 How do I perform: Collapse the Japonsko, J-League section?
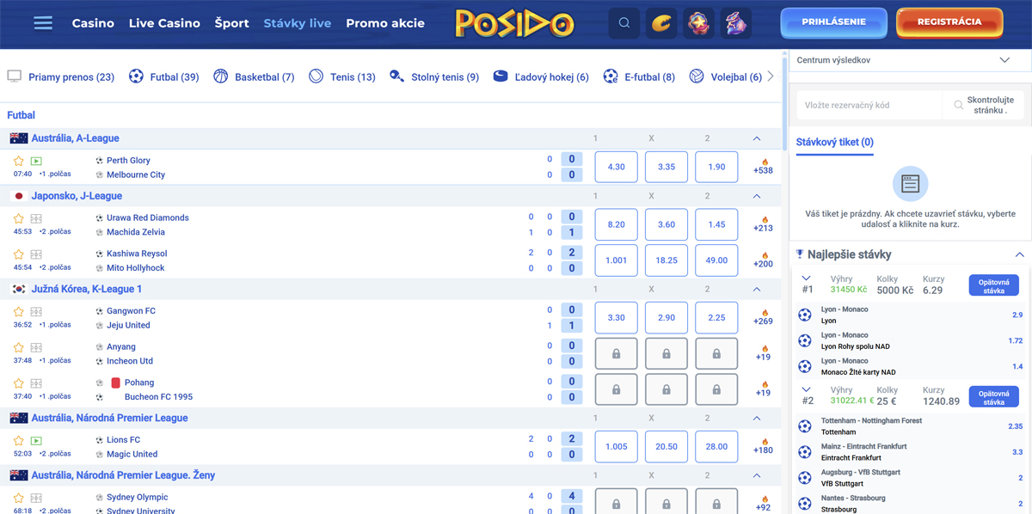757,196
